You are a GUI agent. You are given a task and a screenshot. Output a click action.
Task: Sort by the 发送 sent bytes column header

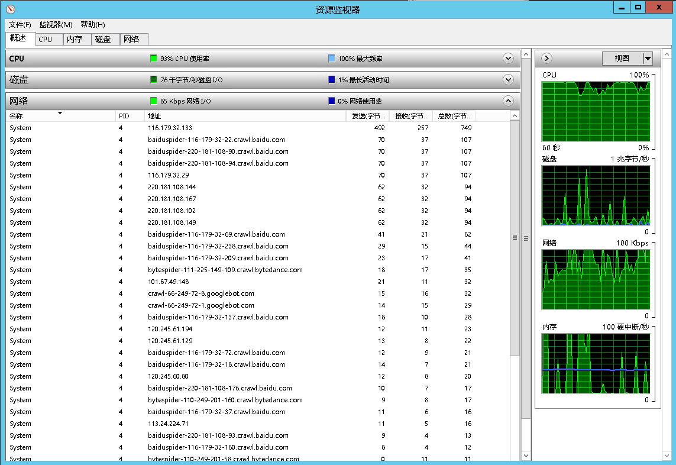(367, 117)
